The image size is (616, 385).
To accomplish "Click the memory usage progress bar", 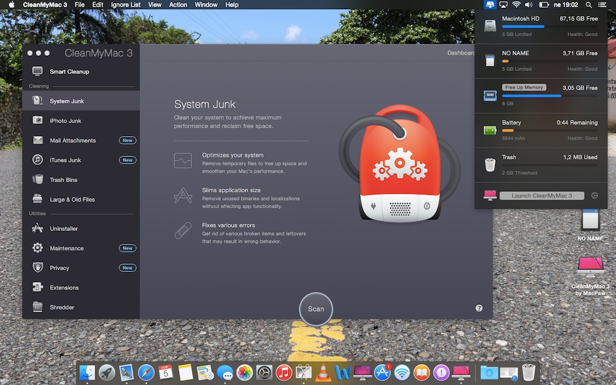I will coord(550,96).
